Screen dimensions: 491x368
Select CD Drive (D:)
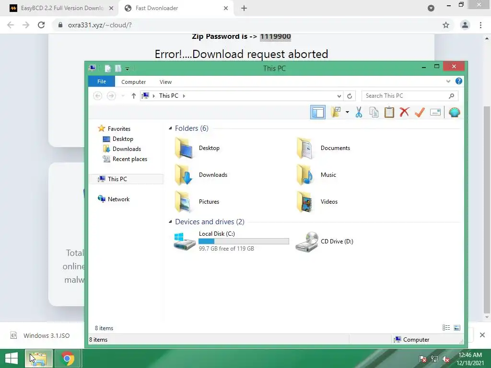[325, 241]
